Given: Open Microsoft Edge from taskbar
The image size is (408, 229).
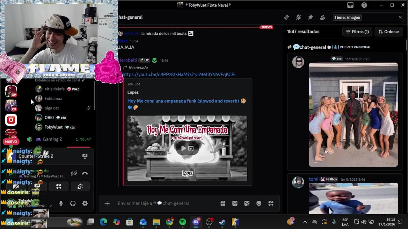Looking at the screenshot, I should tap(103, 222).
